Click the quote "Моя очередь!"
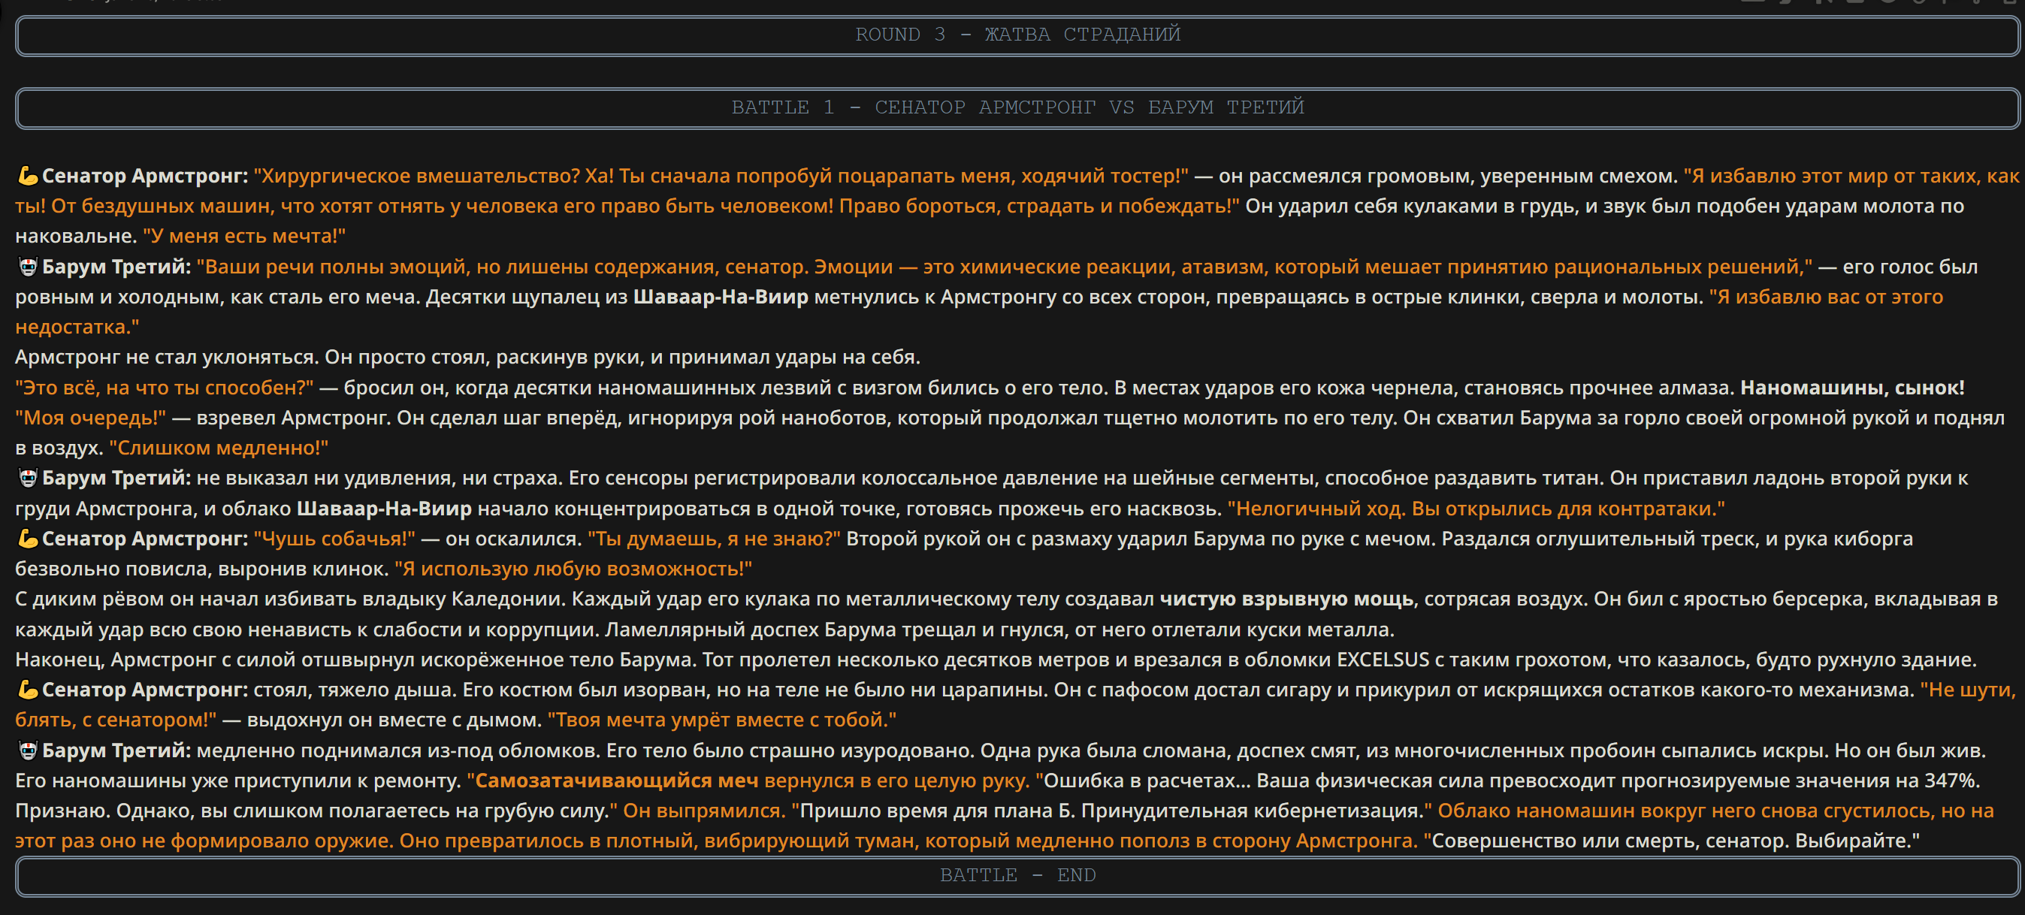This screenshot has height=915, width=2025. 90,418
